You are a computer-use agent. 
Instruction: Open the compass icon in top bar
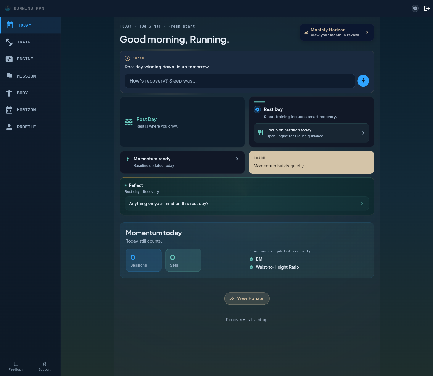click(415, 8)
